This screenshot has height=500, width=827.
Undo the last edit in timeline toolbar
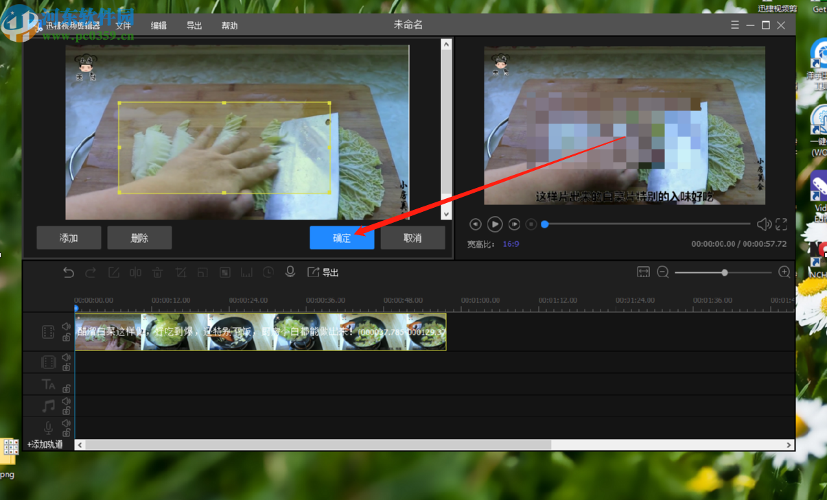(x=69, y=272)
